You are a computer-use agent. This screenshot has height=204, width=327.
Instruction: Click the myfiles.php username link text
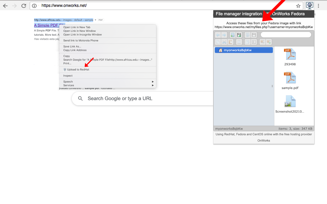click(x=264, y=27)
